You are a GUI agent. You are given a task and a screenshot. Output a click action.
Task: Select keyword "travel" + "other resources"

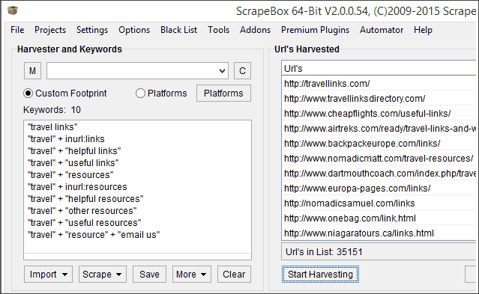pyautogui.click(x=82, y=211)
